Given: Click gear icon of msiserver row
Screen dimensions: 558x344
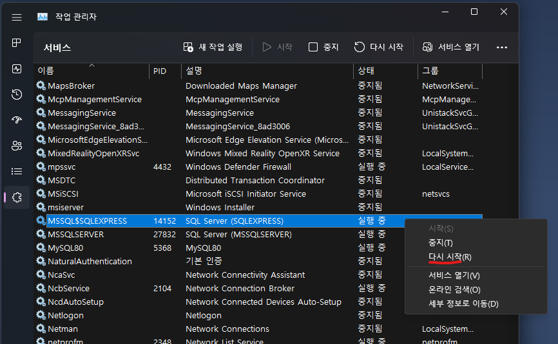Looking at the screenshot, I should tap(41, 207).
